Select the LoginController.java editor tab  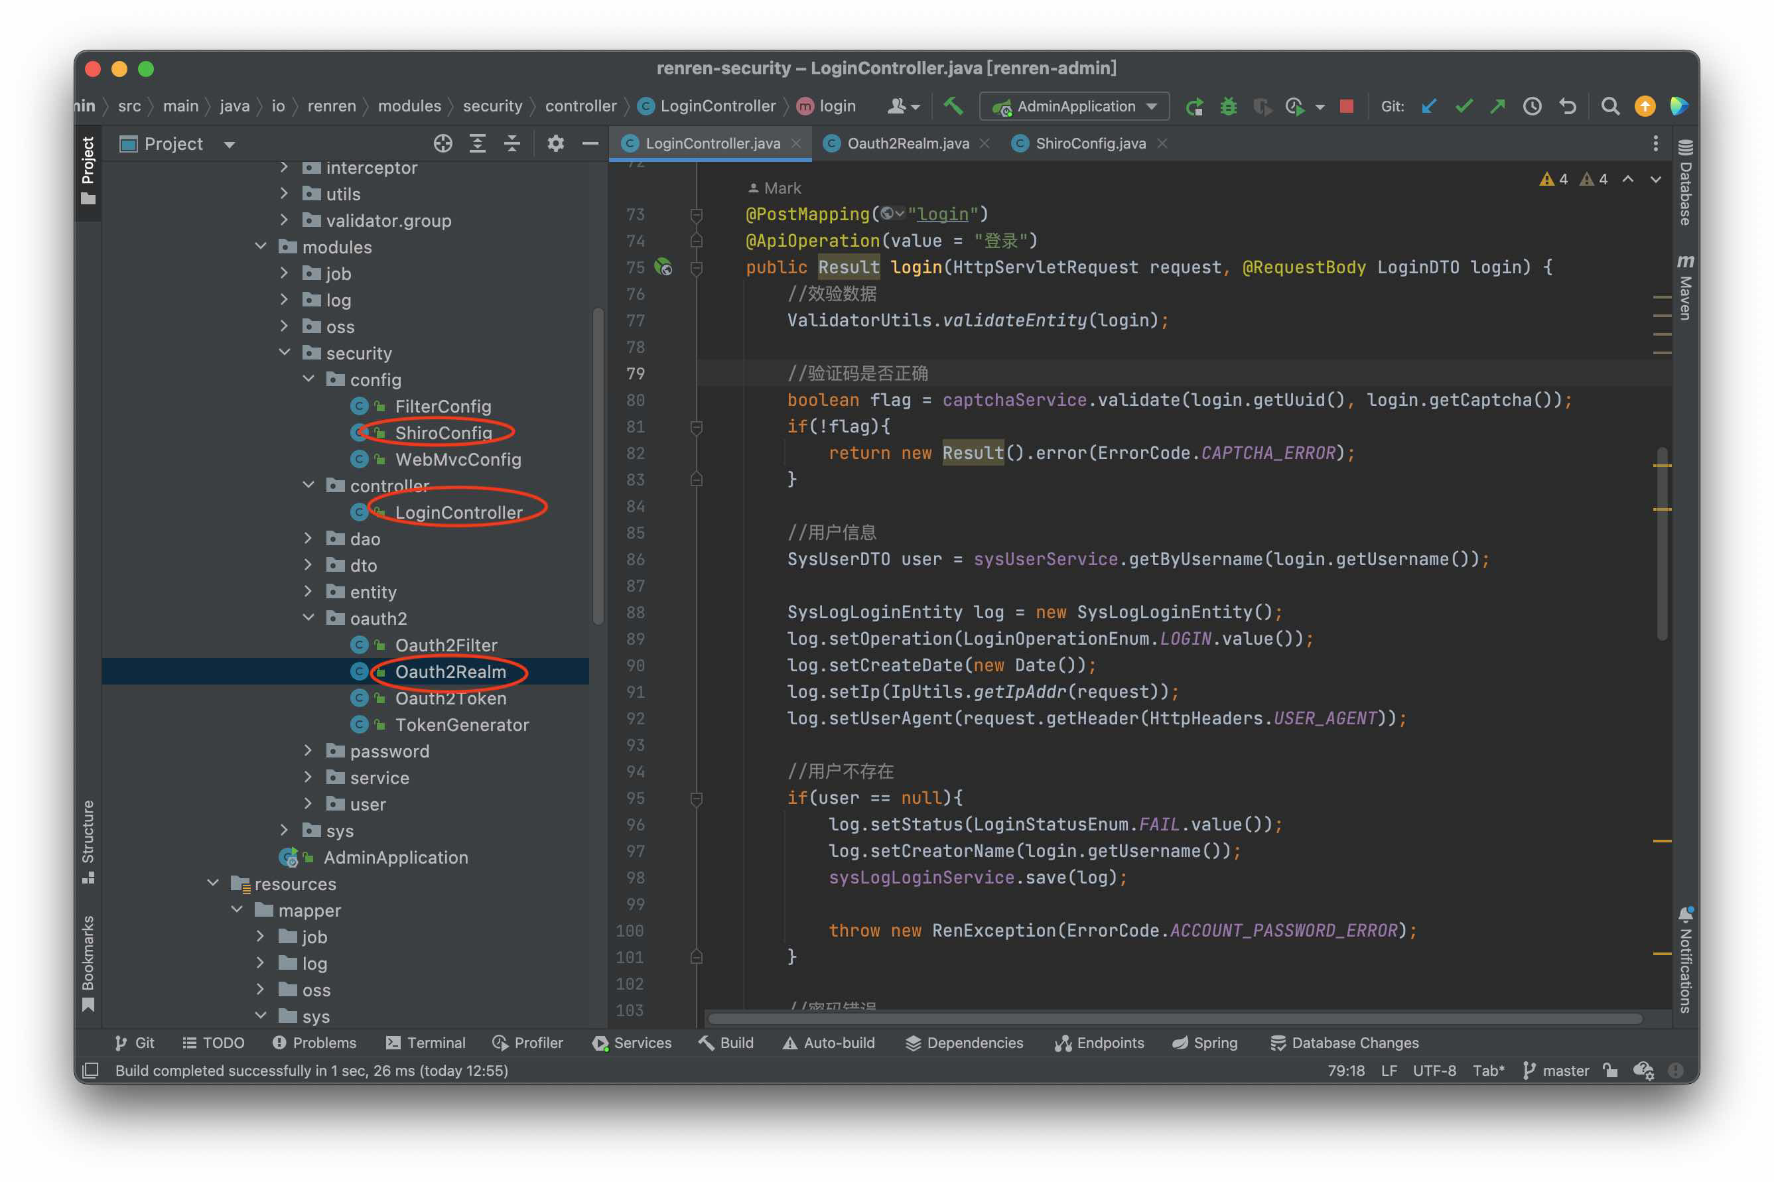(709, 141)
